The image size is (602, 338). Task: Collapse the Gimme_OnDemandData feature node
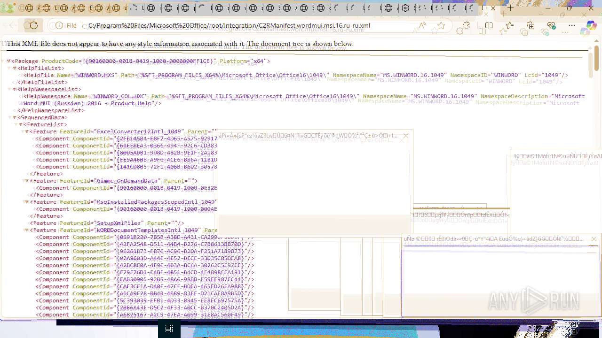pyautogui.click(x=27, y=181)
